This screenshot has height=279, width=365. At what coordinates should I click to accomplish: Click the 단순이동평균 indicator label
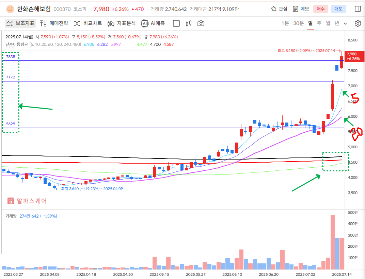(17, 44)
